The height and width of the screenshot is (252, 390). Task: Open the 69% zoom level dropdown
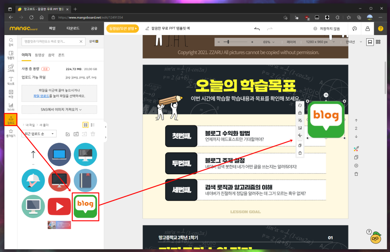click(269, 42)
